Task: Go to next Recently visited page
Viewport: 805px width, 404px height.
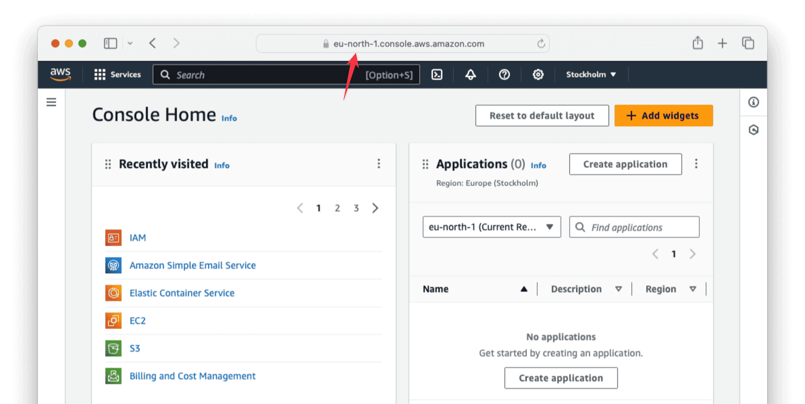Action: [375, 208]
